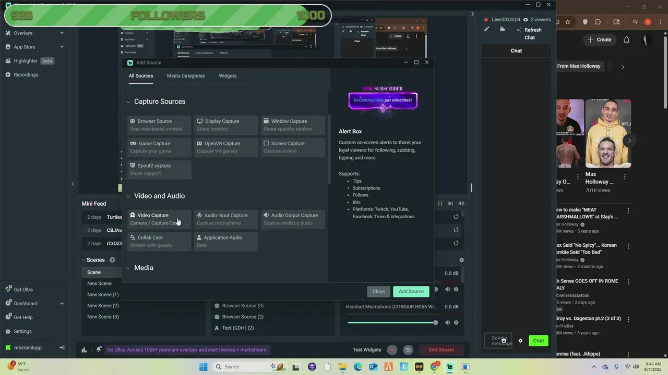
Task: Collapse left pane with side arrow
Action: coord(73,184)
